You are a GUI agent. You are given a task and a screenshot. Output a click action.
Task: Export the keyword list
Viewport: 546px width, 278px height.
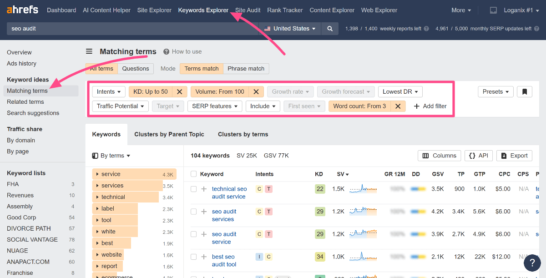[514, 156]
